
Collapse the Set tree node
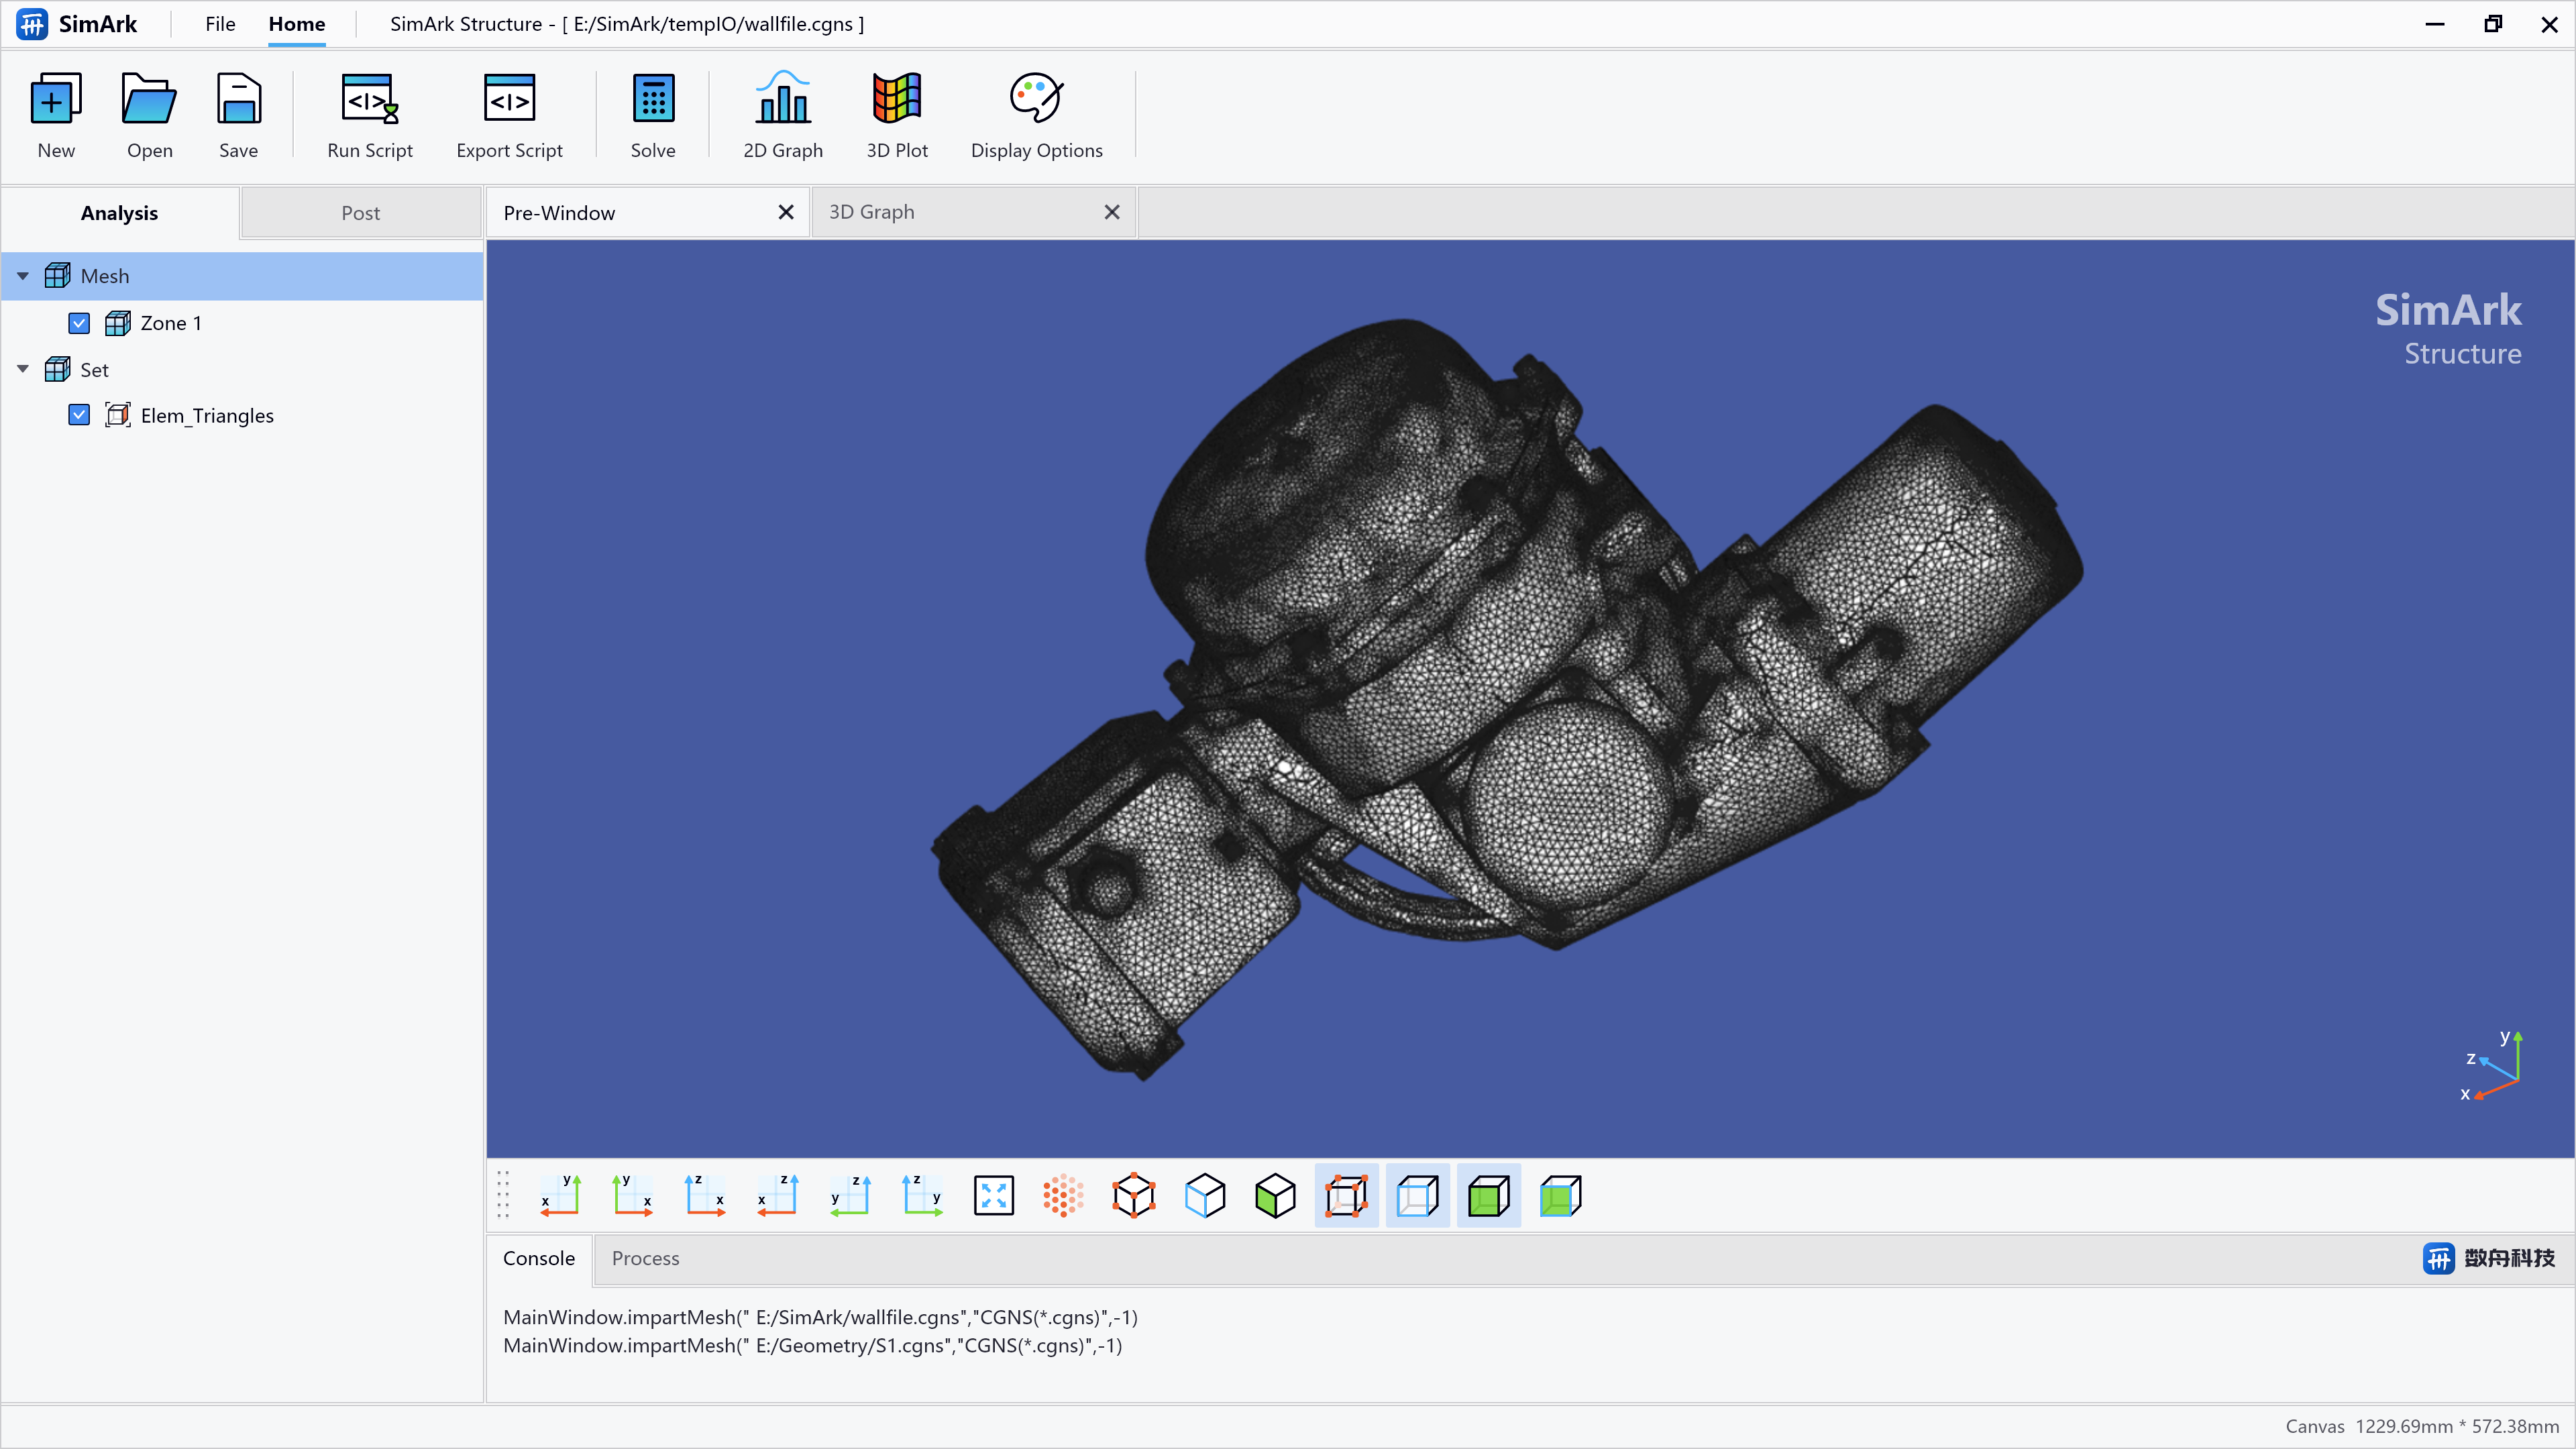click(21, 368)
